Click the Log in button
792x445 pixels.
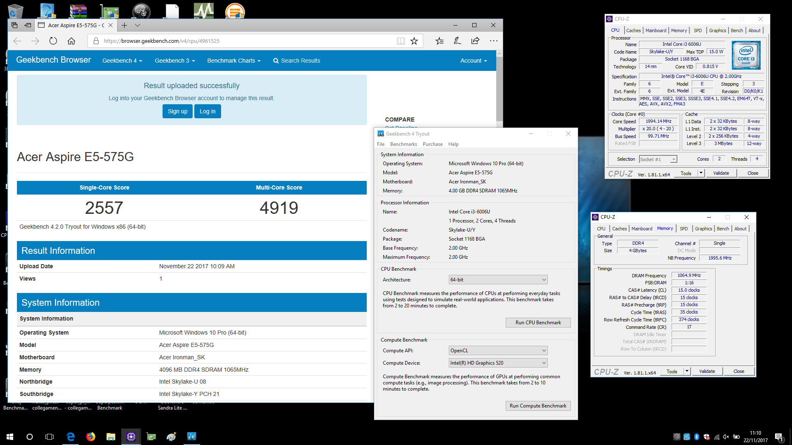(207, 111)
